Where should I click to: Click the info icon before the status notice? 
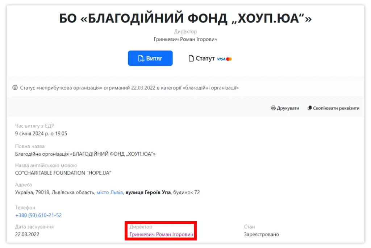[x=15, y=88]
